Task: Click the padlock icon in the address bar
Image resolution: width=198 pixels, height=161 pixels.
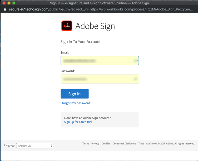Action: click(x=5, y=9)
